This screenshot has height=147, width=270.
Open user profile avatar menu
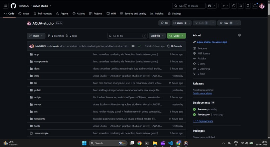pos(262,6)
